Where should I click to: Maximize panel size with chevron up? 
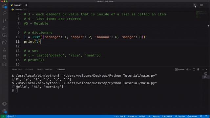coord(203,69)
